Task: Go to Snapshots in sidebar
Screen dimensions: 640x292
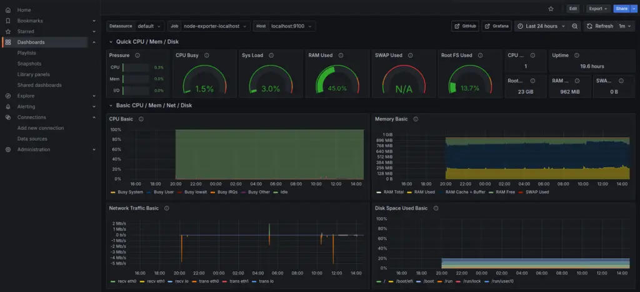Action: [29, 64]
